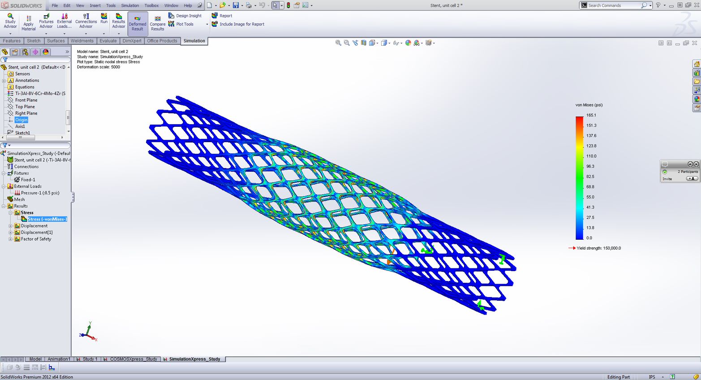Viewport: 701px width, 380px height.
Task: Open SolidWorks Resources home pane
Action: [x=697, y=64]
